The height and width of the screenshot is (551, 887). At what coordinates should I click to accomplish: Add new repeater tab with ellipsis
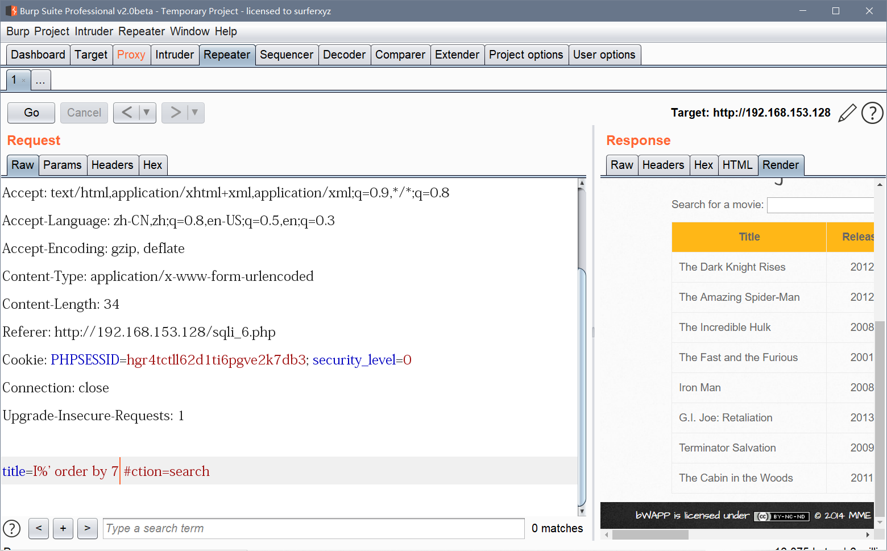point(40,80)
